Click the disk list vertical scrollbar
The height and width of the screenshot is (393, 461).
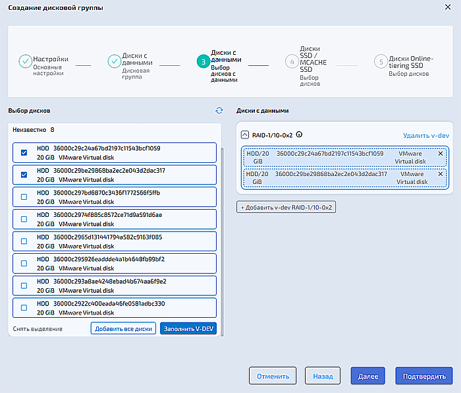pyautogui.click(x=223, y=241)
